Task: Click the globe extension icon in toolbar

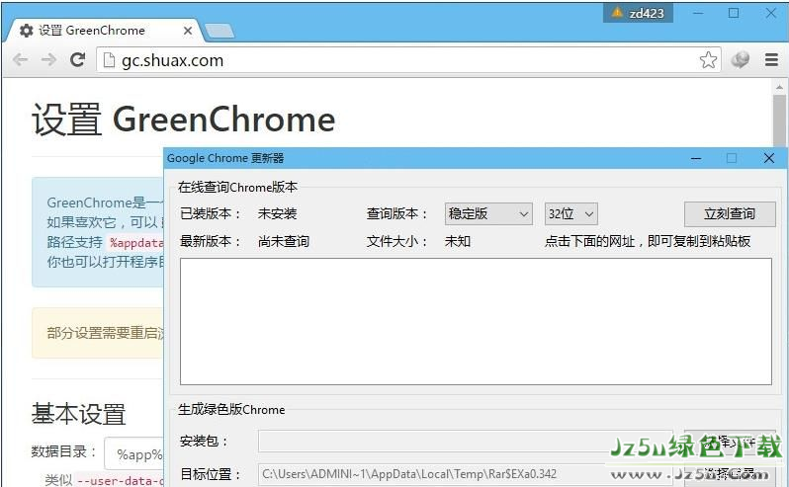Action: point(740,60)
